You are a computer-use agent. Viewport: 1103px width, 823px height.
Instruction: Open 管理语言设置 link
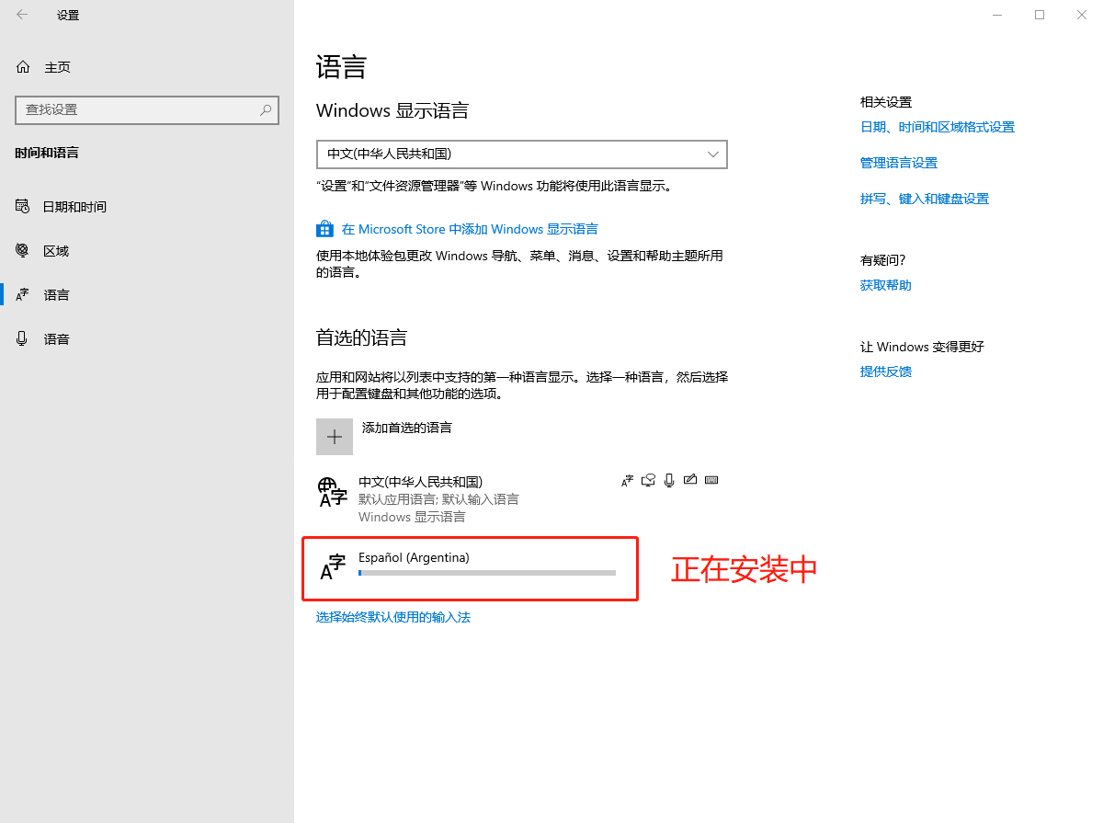click(x=899, y=163)
